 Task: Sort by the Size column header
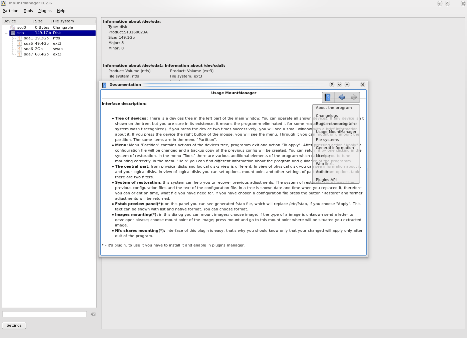(x=42, y=21)
